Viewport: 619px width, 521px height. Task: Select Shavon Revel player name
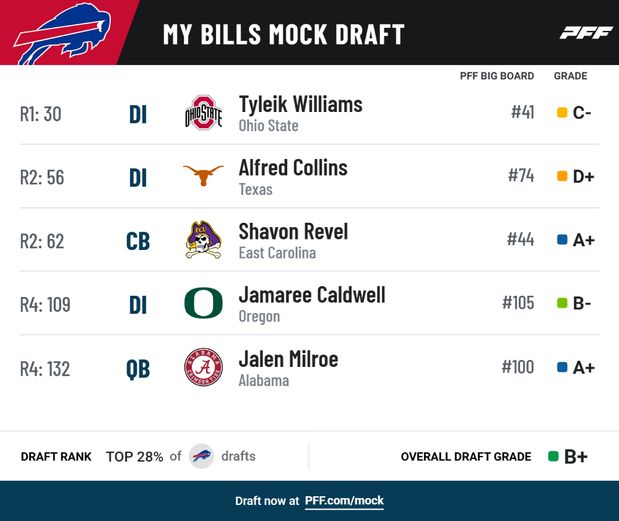tap(293, 231)
